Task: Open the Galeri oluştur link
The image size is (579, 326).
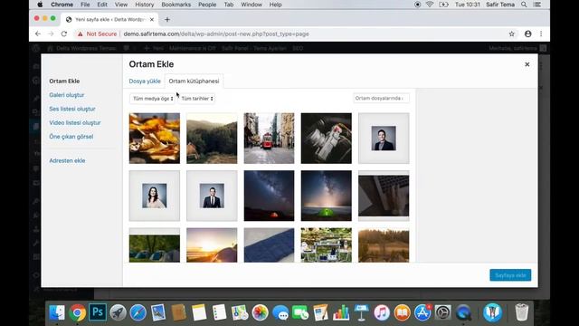Action: (66, 95)
